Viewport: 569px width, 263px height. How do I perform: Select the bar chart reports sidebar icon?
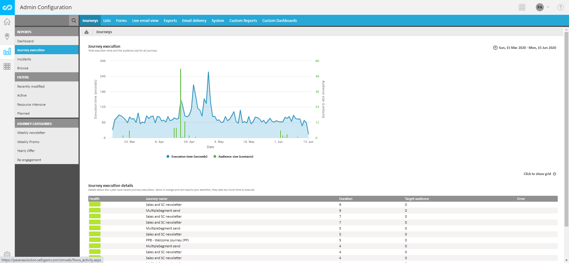7,52
